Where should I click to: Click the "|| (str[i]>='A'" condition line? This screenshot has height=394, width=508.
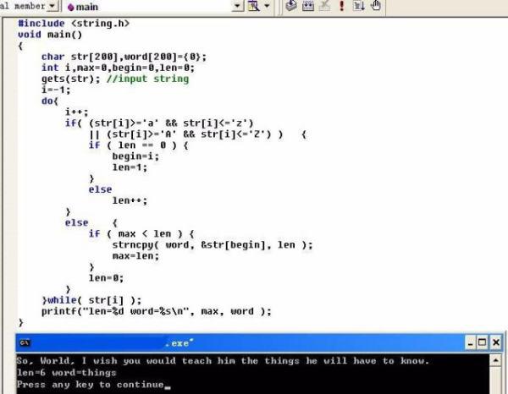[197, 134]
